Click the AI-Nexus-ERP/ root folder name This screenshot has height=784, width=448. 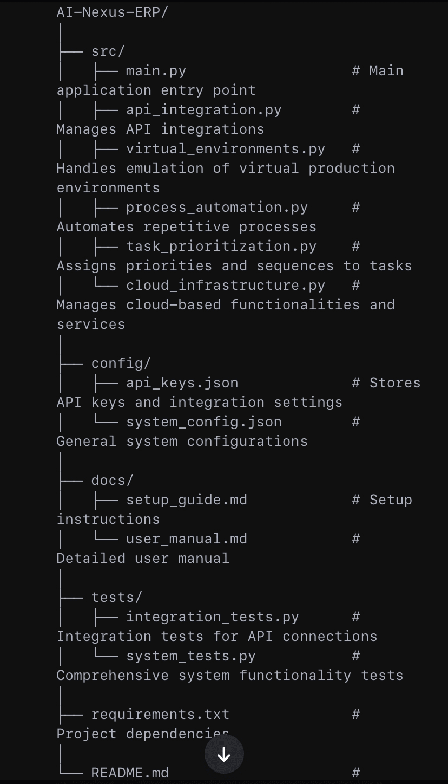[x=113, y=12]
